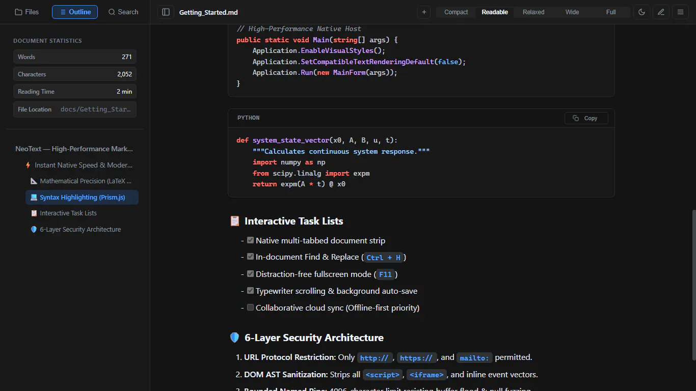Select the Outline tab
696x391 pixels.
pyautogui.click(x=75, y=12)
